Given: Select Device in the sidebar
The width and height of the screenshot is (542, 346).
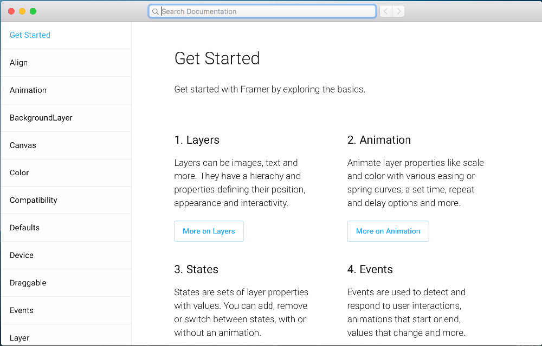Looking at the screenshot, I should (22, 255).
